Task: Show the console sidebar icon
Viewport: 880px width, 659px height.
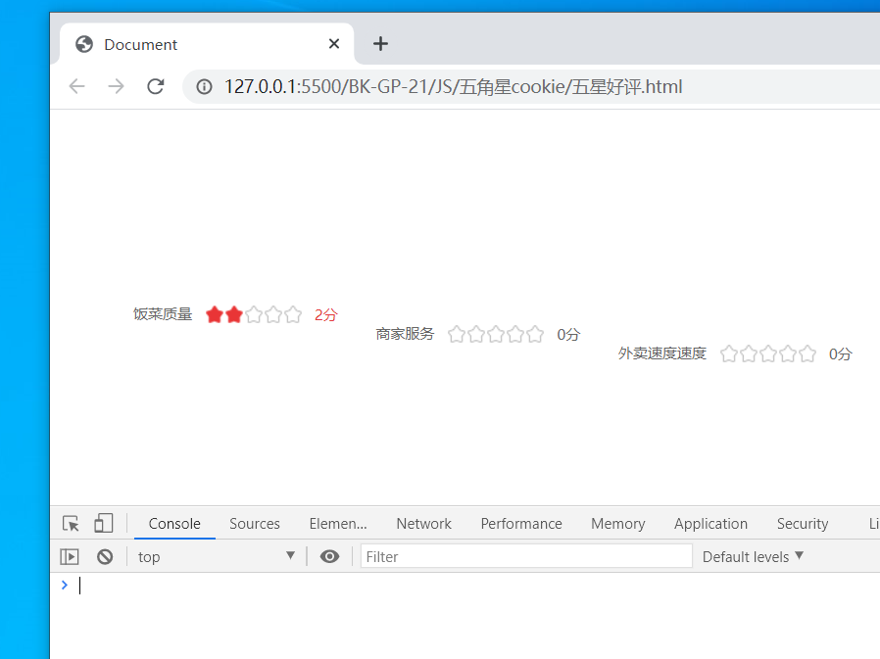Action: [x=69, y=555]
